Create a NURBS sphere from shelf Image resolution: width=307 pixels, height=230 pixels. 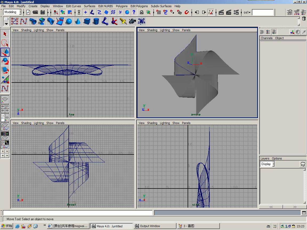click(x=69, y=21)
